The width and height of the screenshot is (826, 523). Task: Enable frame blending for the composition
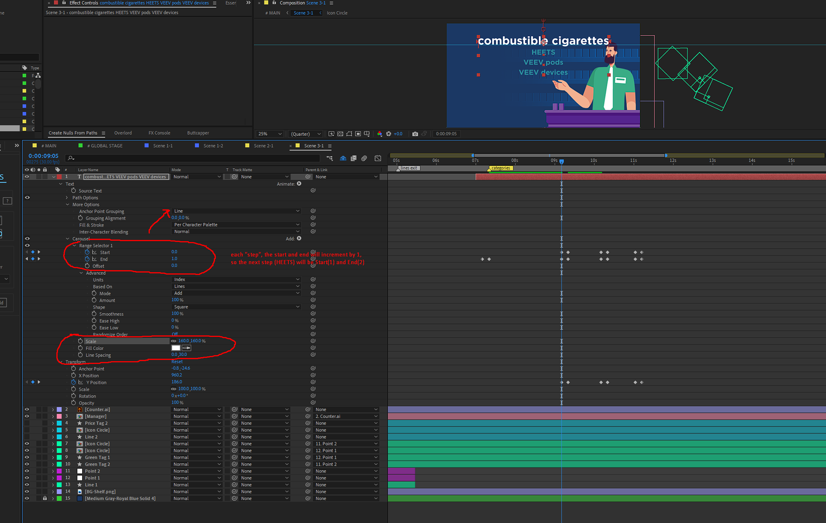(x=354, y=158)
